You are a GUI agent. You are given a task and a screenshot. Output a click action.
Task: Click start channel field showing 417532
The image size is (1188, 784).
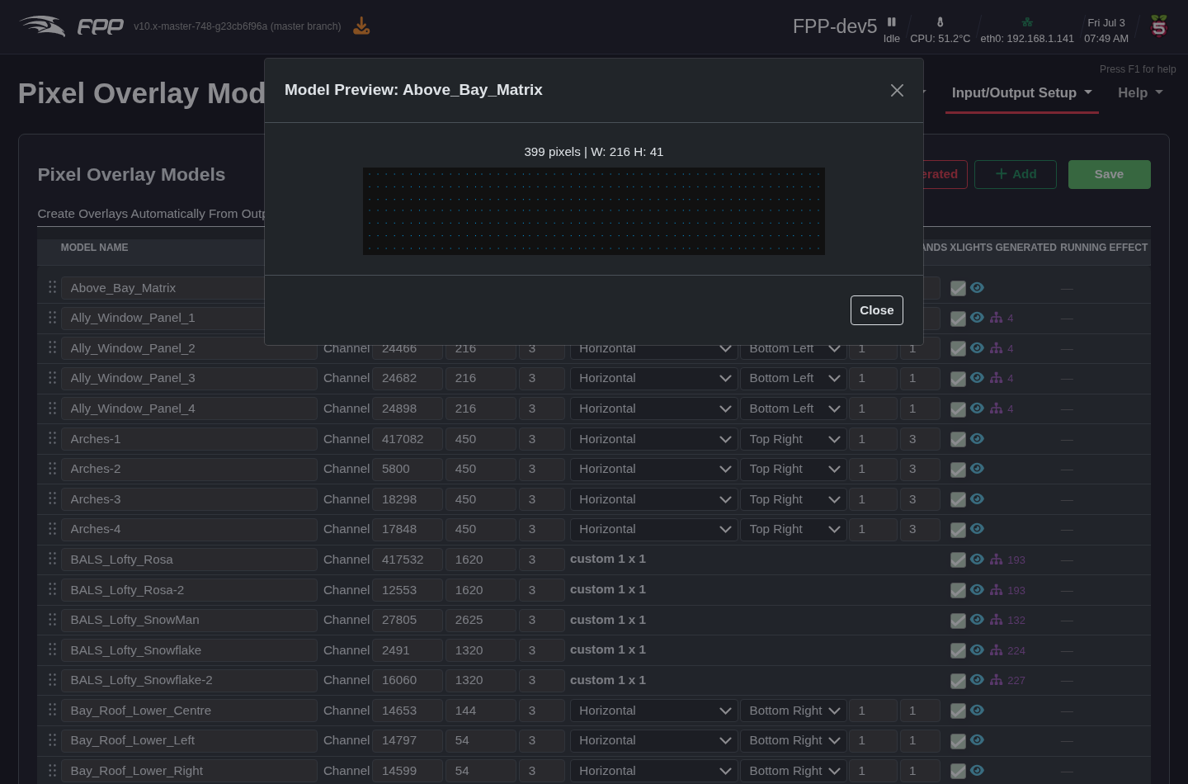click(408, 560)
